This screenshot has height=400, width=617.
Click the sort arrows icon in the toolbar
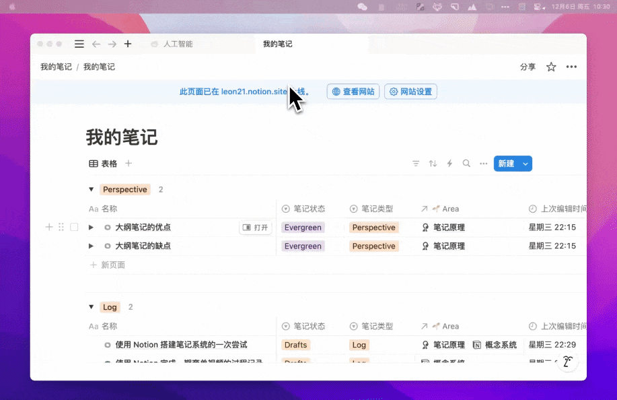pyautogui.click(x=433, y=163)
